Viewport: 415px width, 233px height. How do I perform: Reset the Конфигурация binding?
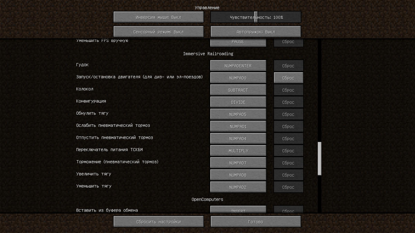point(288,102)
